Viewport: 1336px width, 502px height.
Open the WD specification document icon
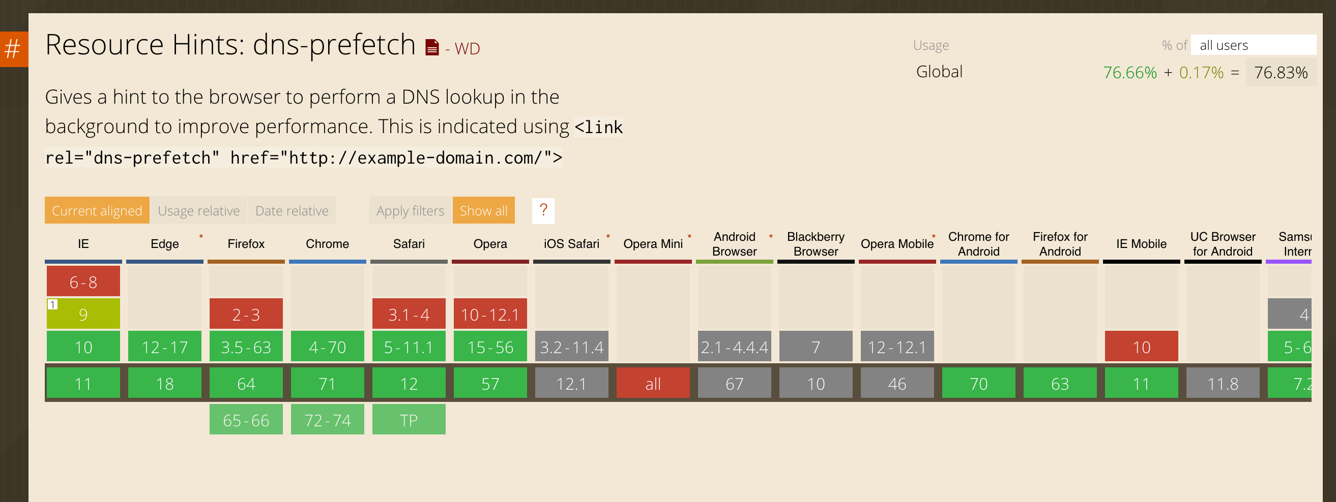(431, 48)
